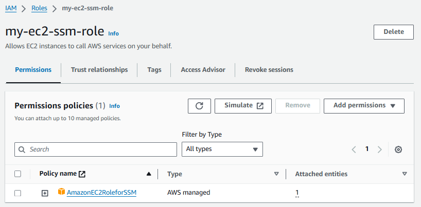Click the orange AWS managed policy cube icon
Image resolution: width=421 pixels, height=207 pixels.
(61, 192)
